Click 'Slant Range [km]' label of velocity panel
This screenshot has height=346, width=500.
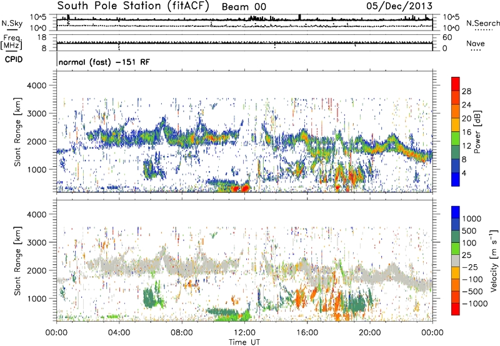pos(17,260)
